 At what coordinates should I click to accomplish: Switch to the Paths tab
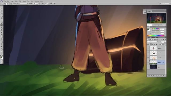click(157, 37)
